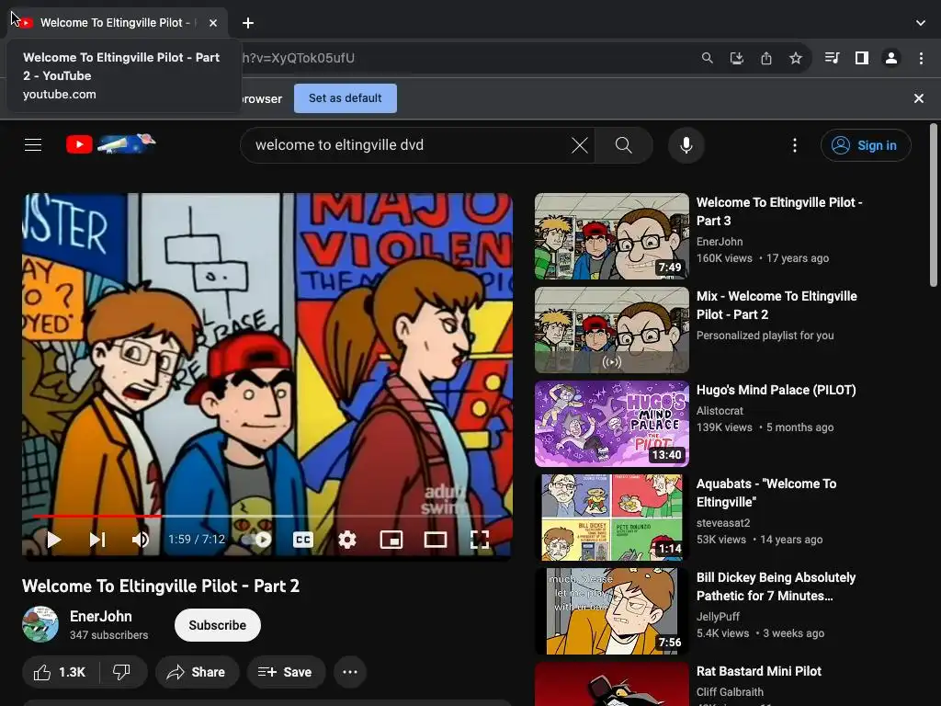Toggle the autoplay switch
This screenshot has height=706, width=941.
257,540
